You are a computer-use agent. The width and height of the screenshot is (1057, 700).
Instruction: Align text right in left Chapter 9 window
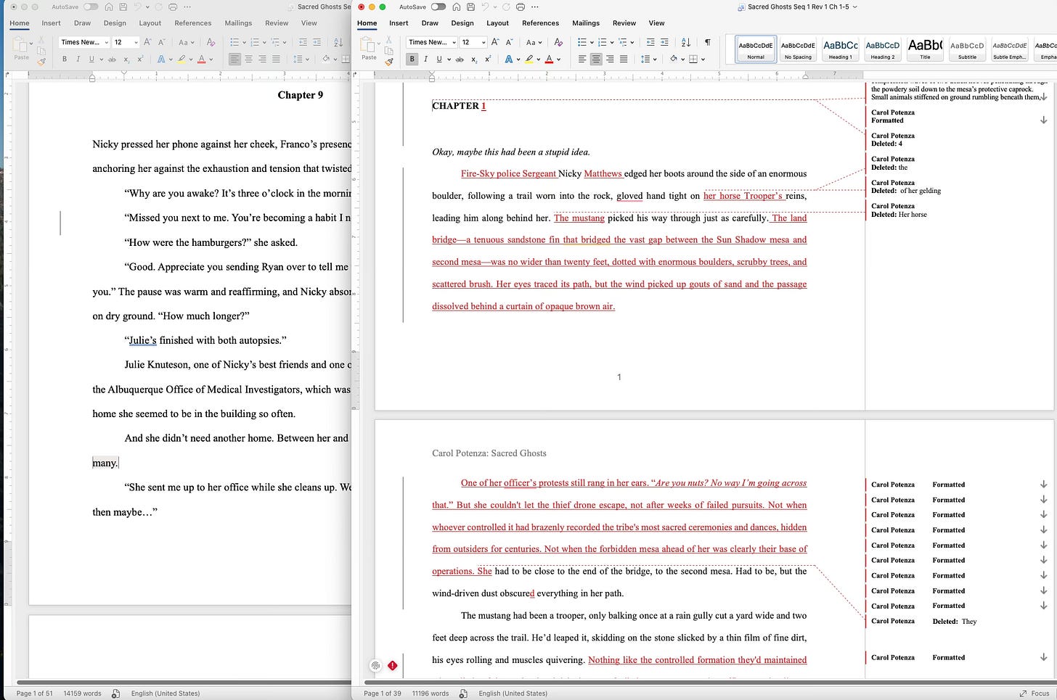[x=262, y=59]
